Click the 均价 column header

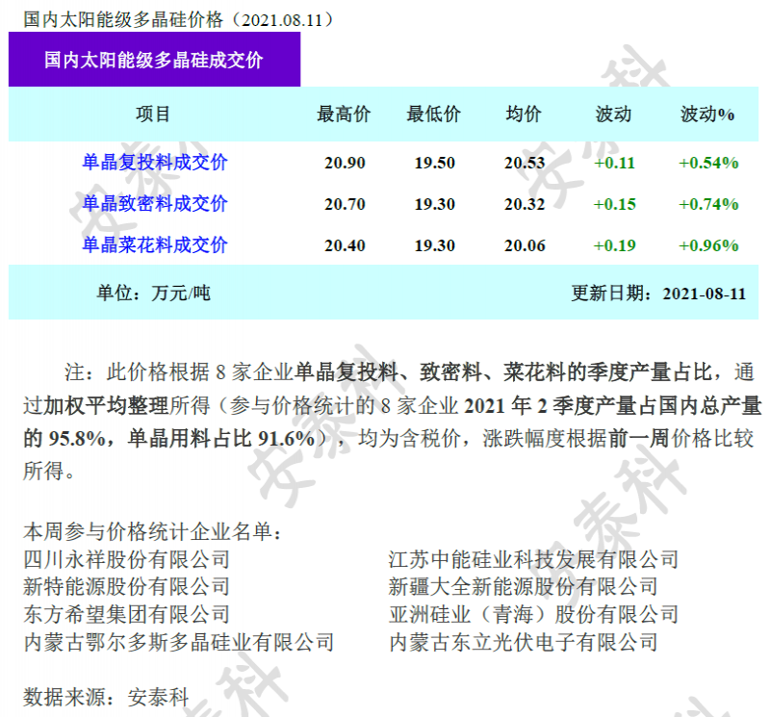pyautogui.click(x=524, y=115)
